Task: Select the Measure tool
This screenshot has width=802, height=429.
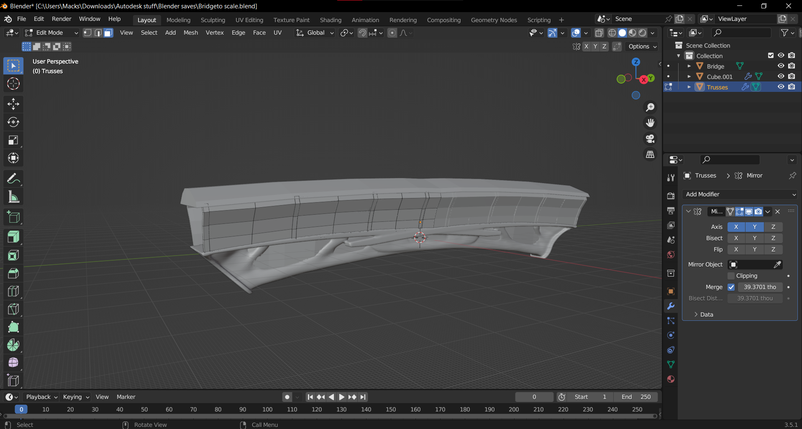Action: point(13,197)
